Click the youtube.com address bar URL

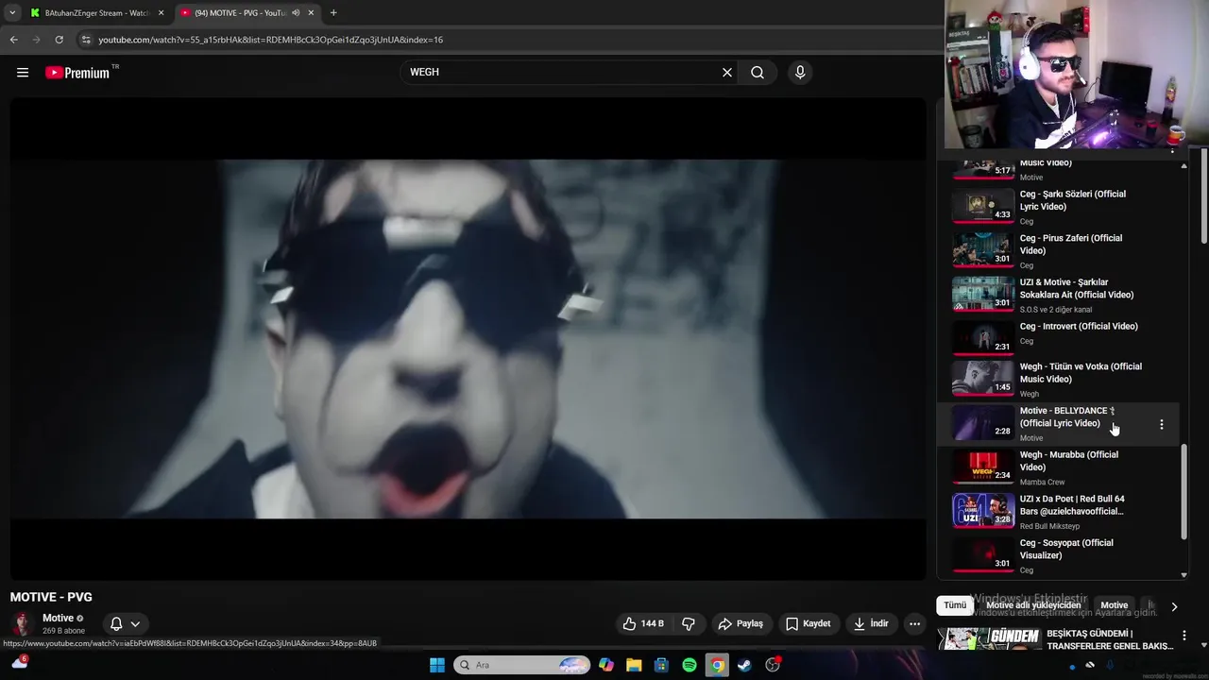tap(270, 40)
